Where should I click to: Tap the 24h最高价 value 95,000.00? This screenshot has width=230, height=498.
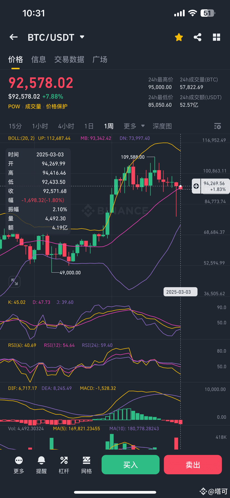[160, 87]
